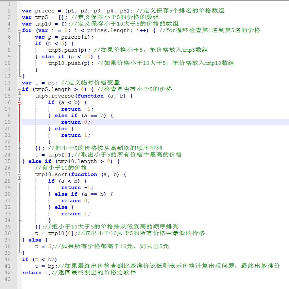Screen dimensions: 289x289
Task: Click 'tmp5.push(p)' on line 8
Action: pos(67,50)
